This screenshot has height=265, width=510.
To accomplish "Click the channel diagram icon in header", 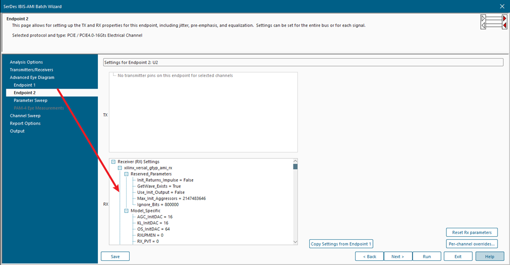I will click(493, 23).
